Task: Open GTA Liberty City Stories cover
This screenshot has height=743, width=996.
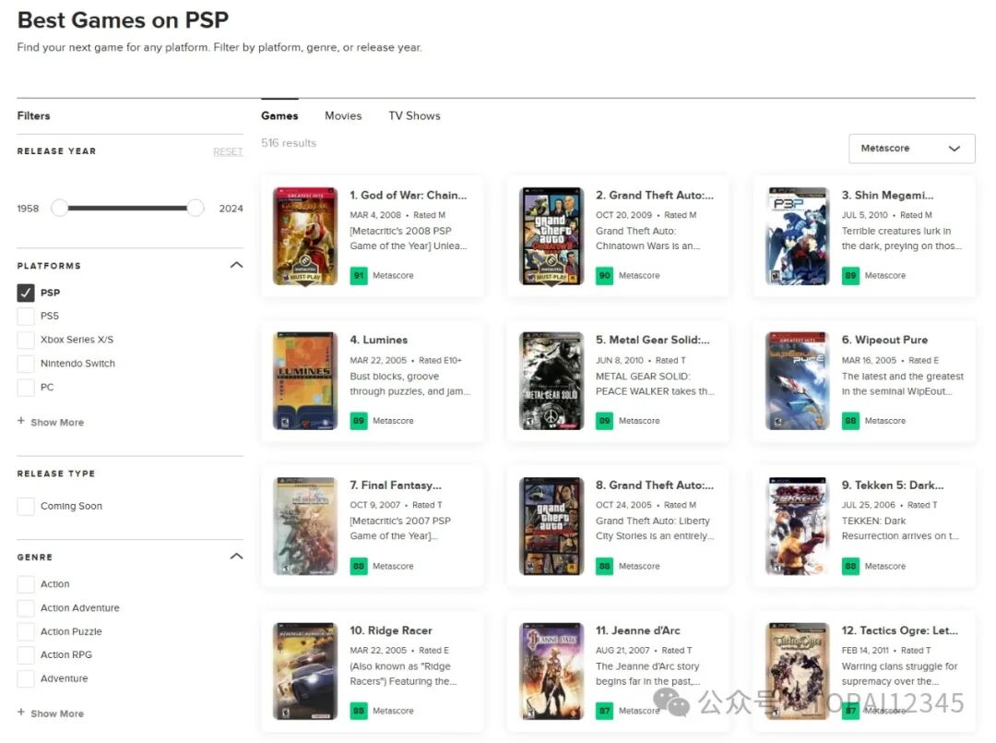Action: pyautogui.click(x=551, y=525)
